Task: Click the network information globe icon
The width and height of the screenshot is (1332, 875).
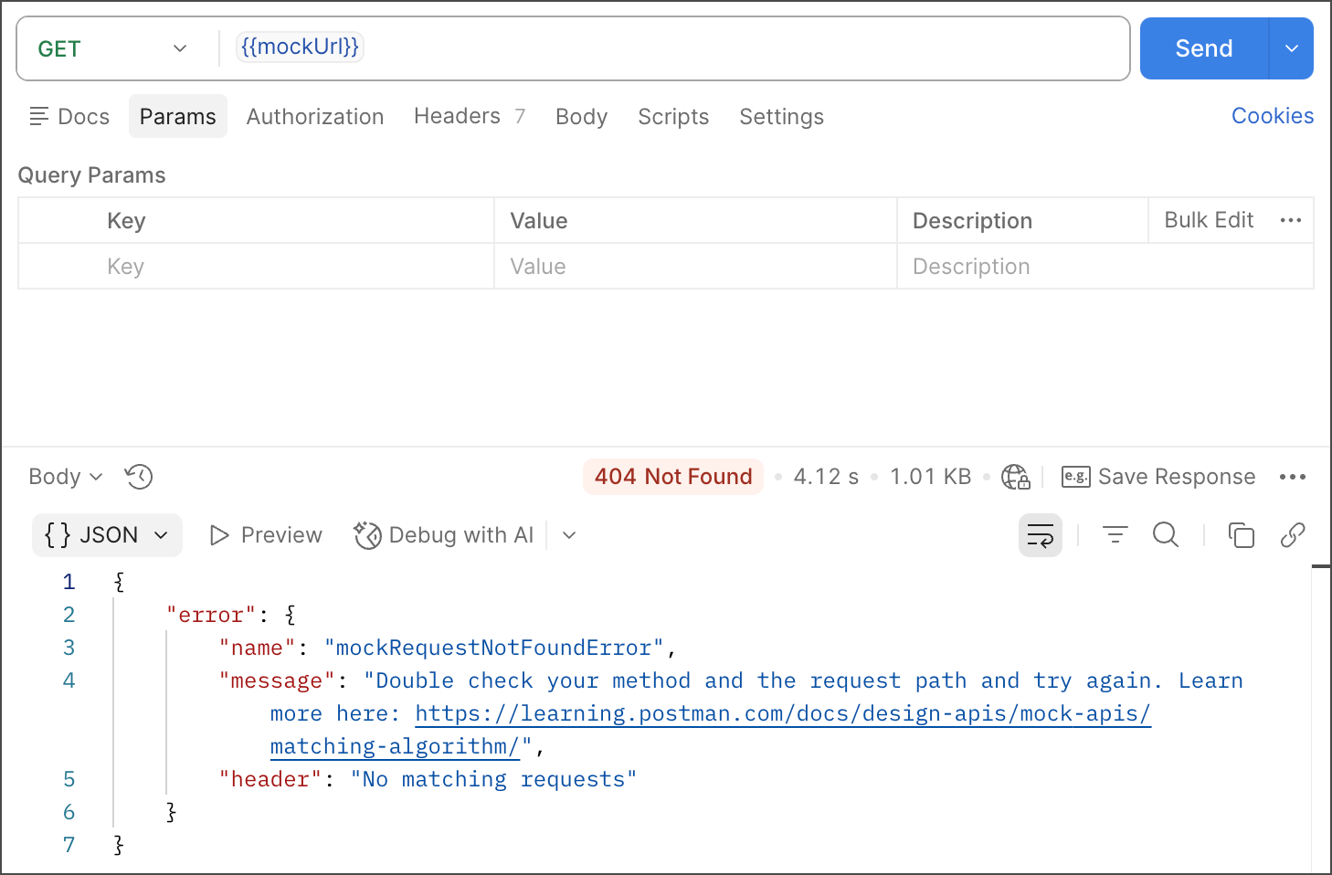Action: point(1015,477)
